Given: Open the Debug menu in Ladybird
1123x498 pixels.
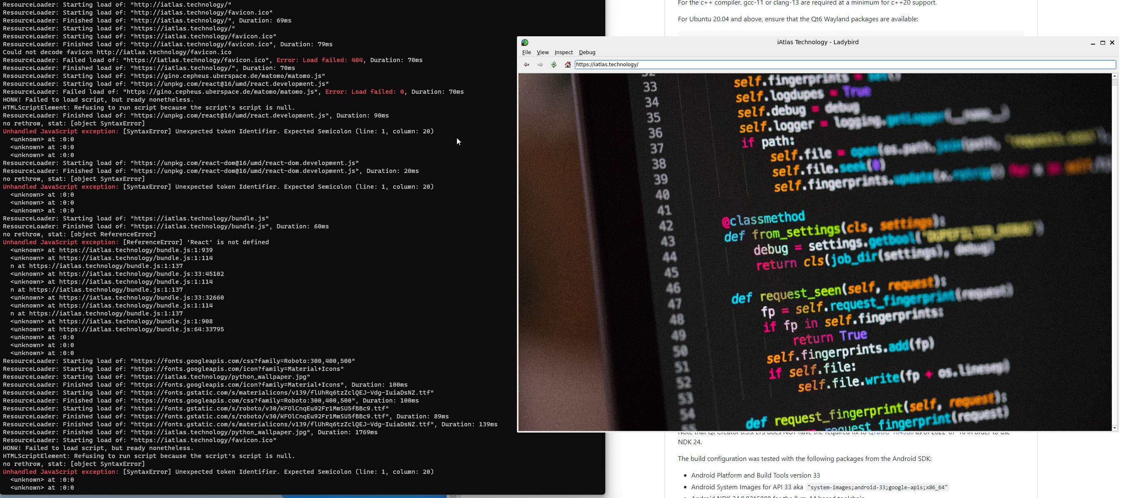Looking at the screenshot, I should (x=587, y=53).
